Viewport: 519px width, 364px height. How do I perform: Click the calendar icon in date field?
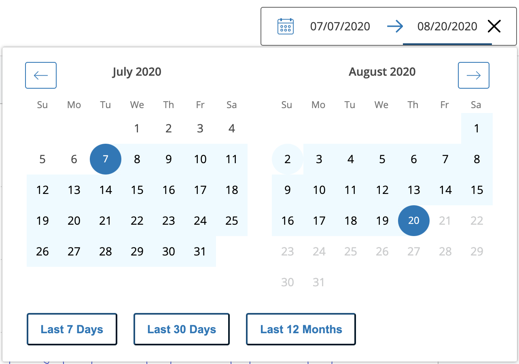pyautogui.click(x=285, y=27)
